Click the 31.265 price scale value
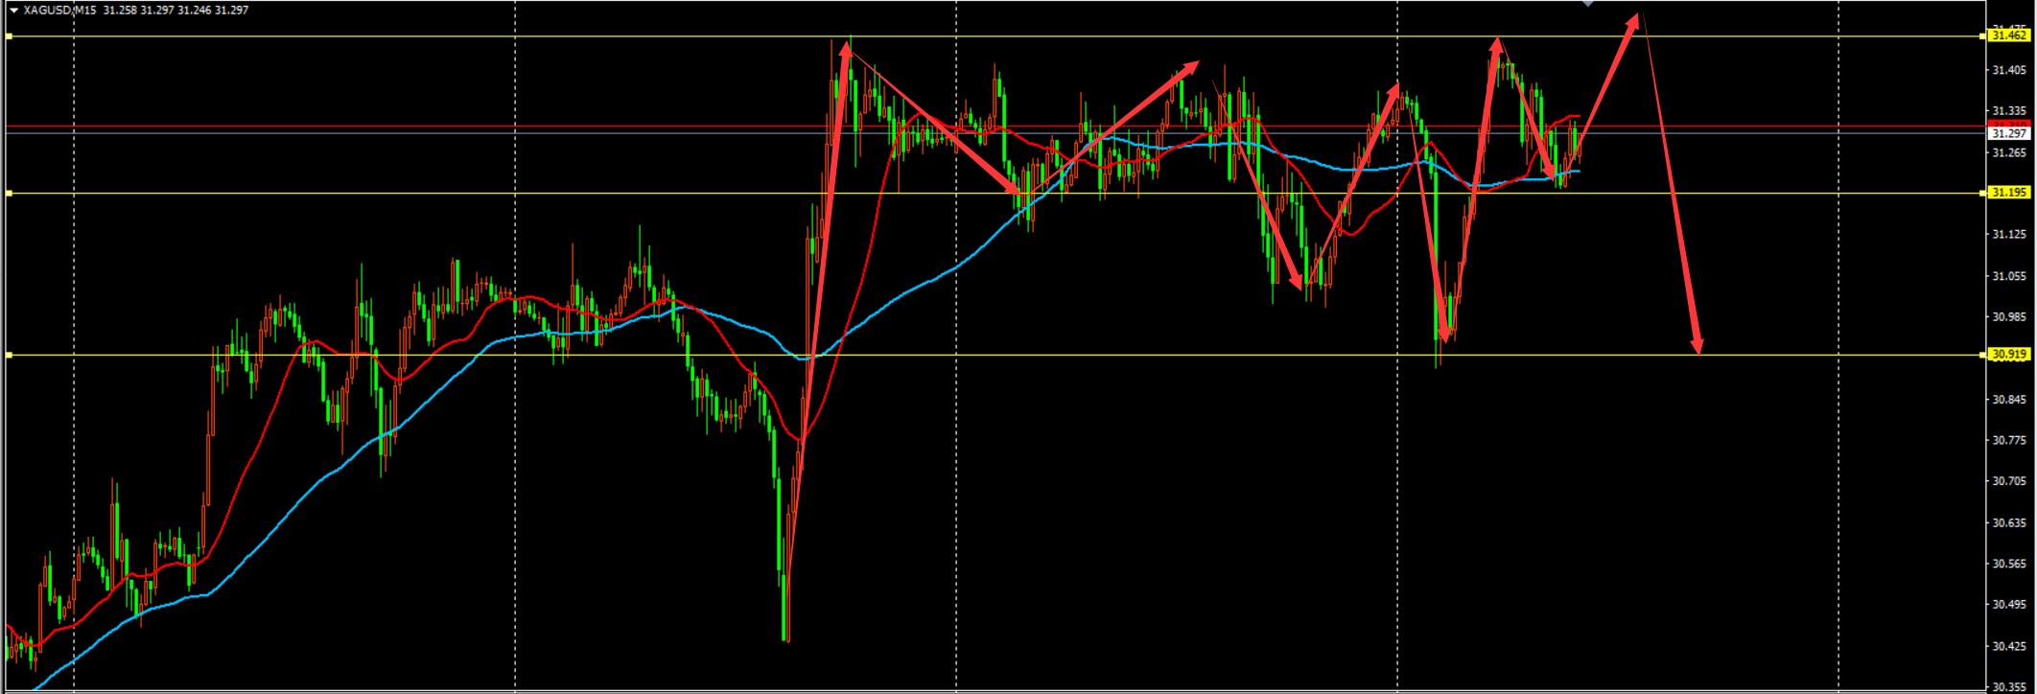This screenshot has width=2037, height=694. [x=2008, y=152]
